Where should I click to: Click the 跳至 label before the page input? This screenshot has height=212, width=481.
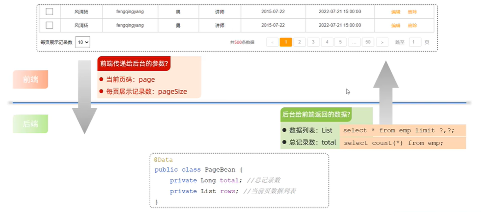coord(400,43)
